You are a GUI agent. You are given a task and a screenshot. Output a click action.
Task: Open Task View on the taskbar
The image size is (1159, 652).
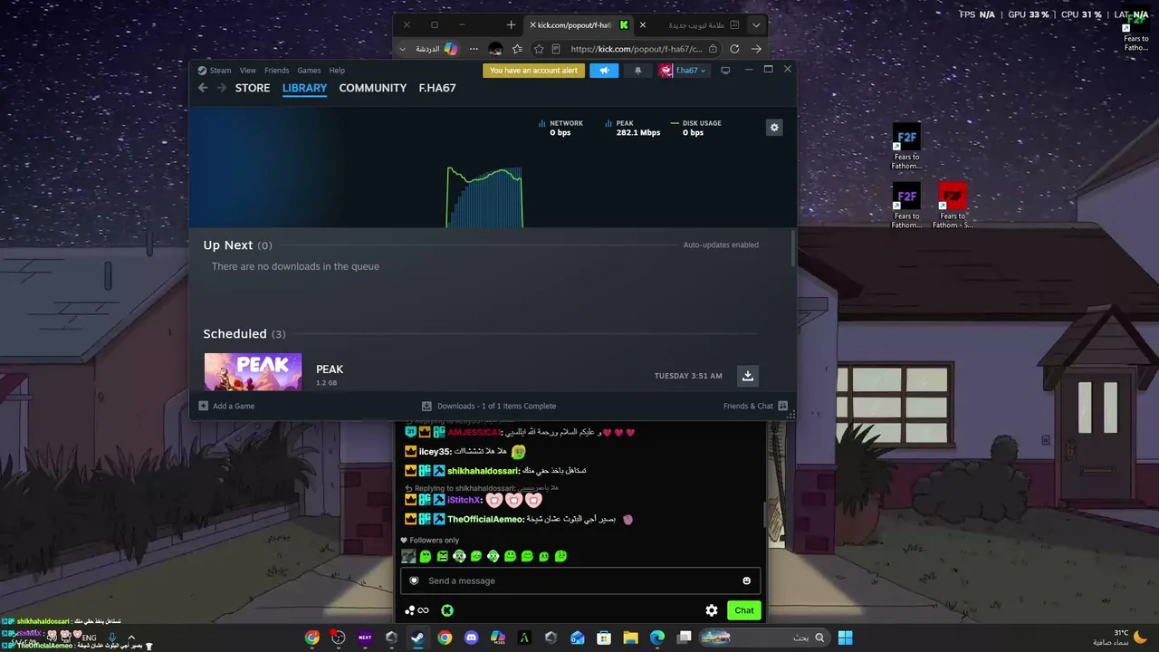tap(685, 638)
